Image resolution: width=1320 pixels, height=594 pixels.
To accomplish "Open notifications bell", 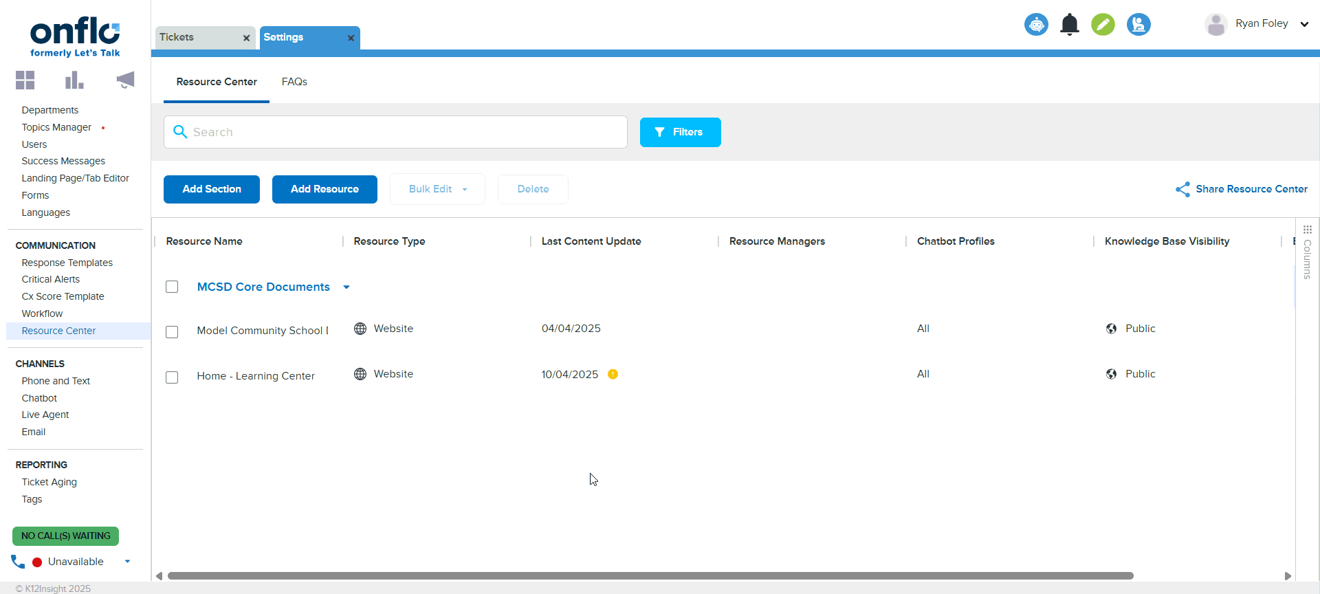I will (x=1069, y=25).
